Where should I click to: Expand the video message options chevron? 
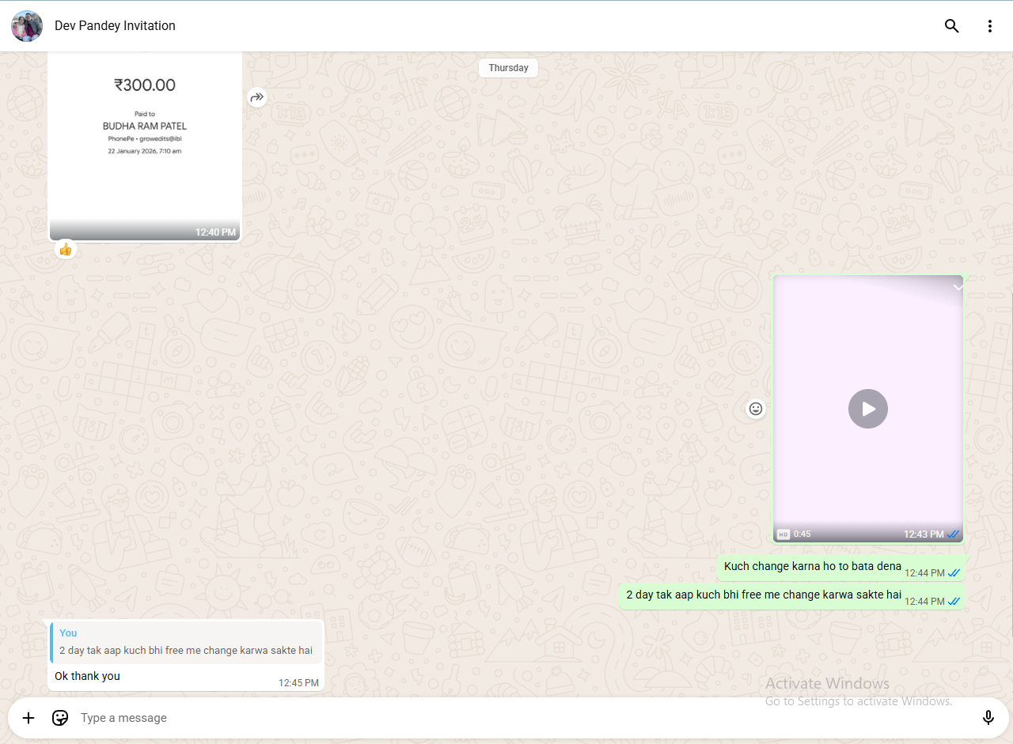coord(958,288)
